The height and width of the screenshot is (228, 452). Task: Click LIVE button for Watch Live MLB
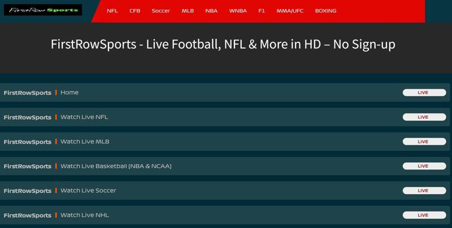pyautogui.click(x=424, y=141)
